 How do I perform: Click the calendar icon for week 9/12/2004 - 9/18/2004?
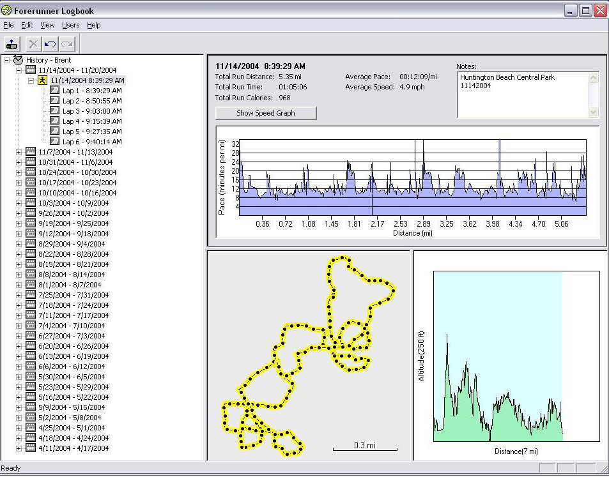(x=30, y=233)
